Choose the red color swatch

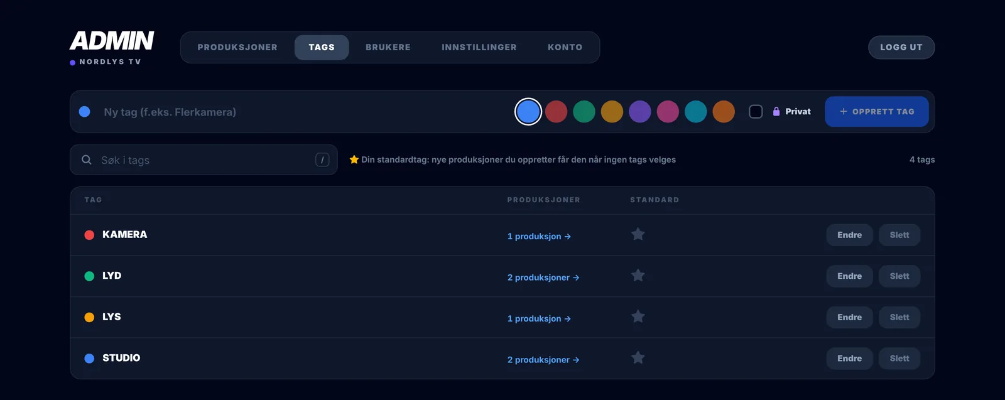(x=556, y=112)
